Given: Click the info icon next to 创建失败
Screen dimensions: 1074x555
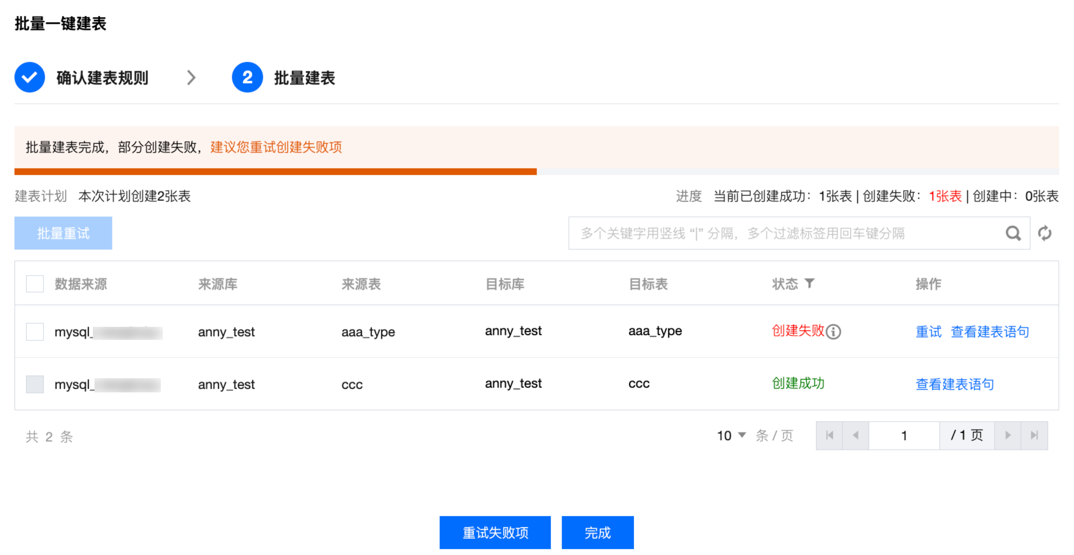Looking at the screenshot, I should coord(833,332).
